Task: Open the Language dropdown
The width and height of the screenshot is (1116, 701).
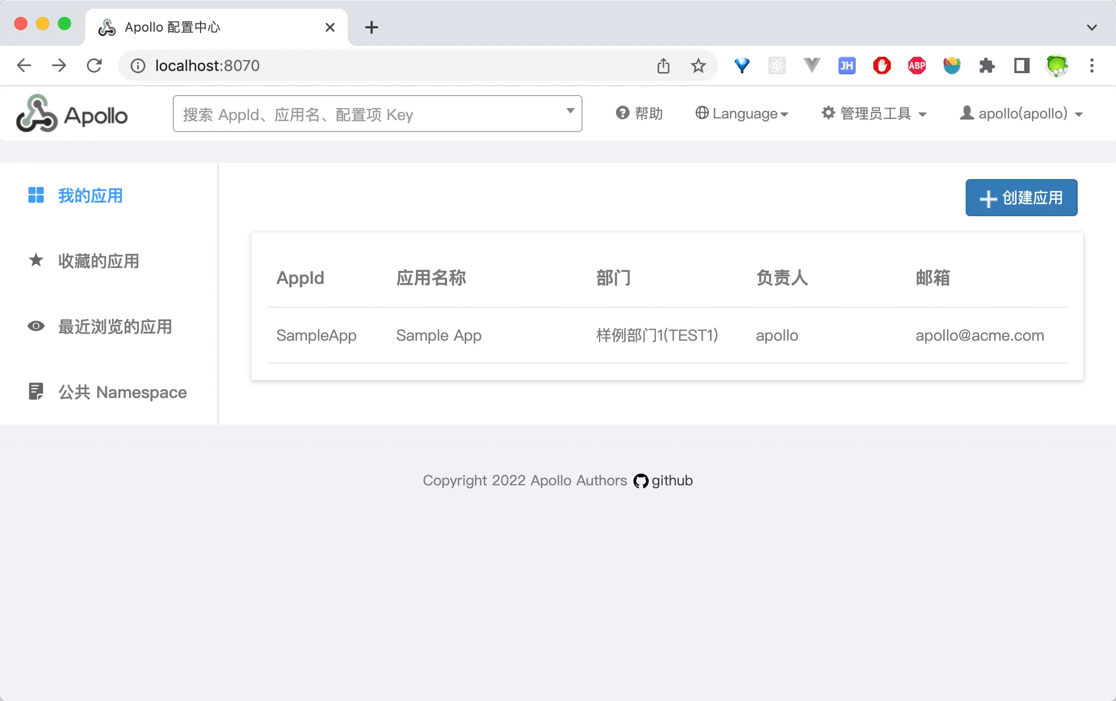Action: (x=742, y=114)
